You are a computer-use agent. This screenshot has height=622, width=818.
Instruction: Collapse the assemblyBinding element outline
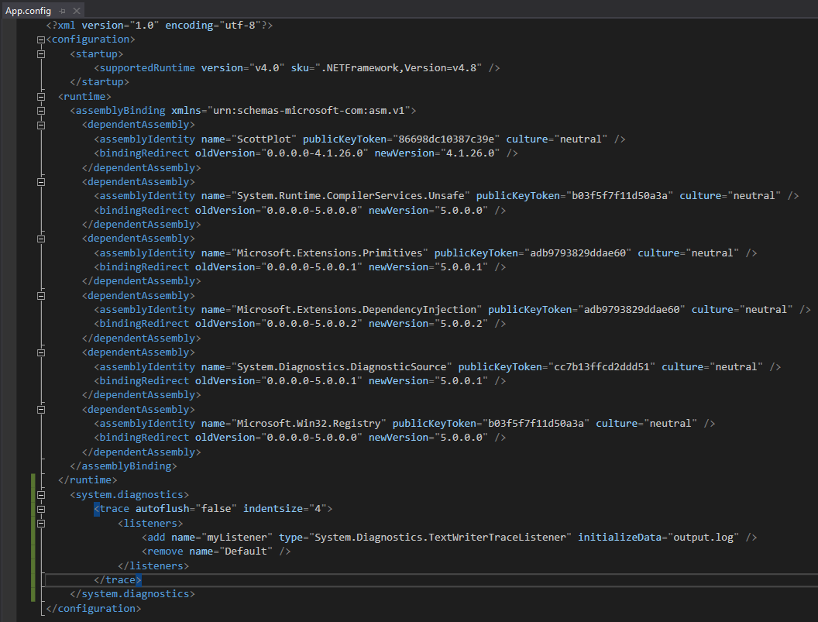(41, 111)
